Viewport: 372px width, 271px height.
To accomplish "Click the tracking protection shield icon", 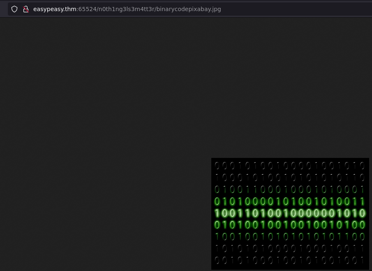I will 14,9.
